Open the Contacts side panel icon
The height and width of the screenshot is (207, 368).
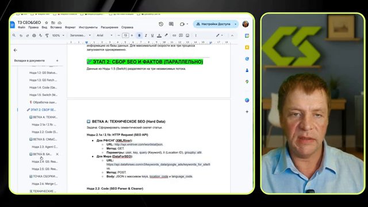(247, 70)
